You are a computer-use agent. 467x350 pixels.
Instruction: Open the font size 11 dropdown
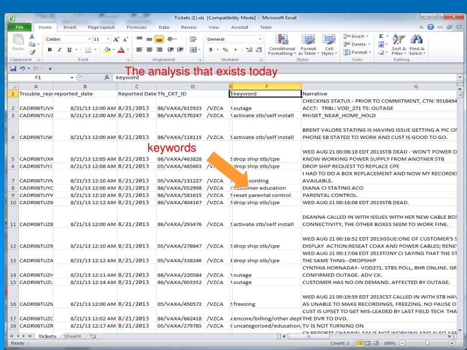108,39
